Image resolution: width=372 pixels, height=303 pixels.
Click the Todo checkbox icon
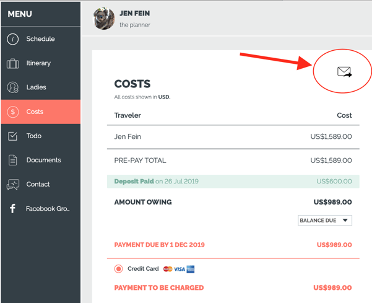(x=12, y=136)
